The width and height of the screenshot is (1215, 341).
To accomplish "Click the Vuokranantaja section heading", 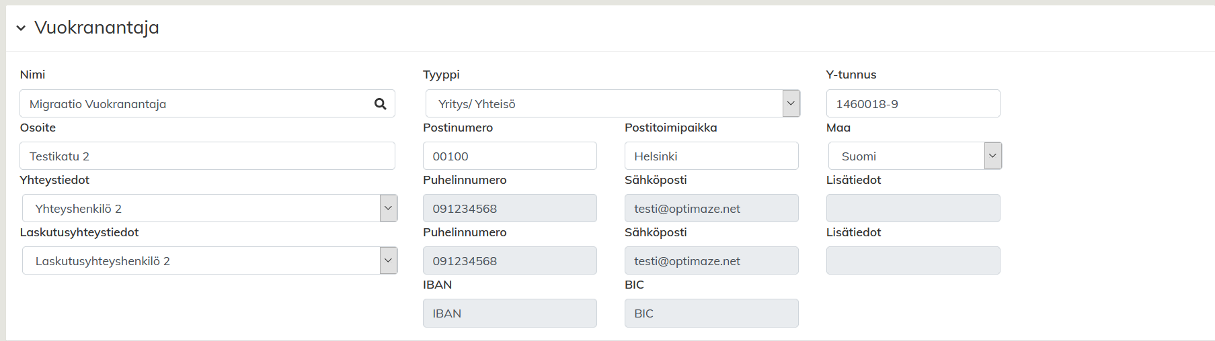I will coord(97,28).
